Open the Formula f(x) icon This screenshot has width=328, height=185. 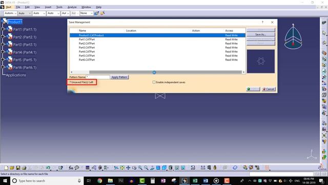71,168
